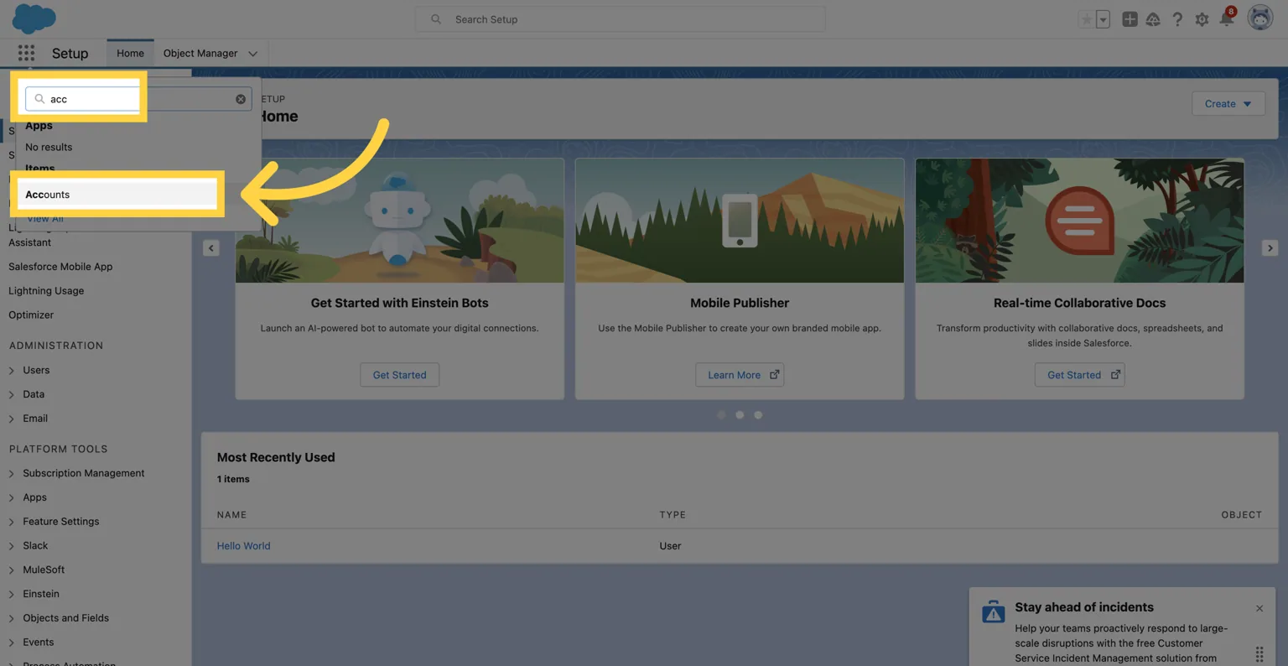Open the Trailhead guidance center icon
This screenshot has height=666, width=1288.
(1153, 19)
